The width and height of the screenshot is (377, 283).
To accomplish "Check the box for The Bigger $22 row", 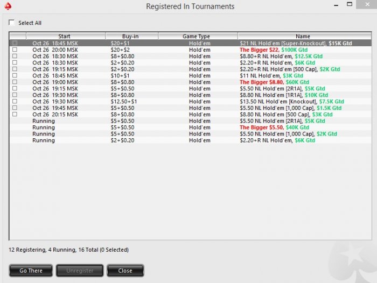I will tap(15, 49).
